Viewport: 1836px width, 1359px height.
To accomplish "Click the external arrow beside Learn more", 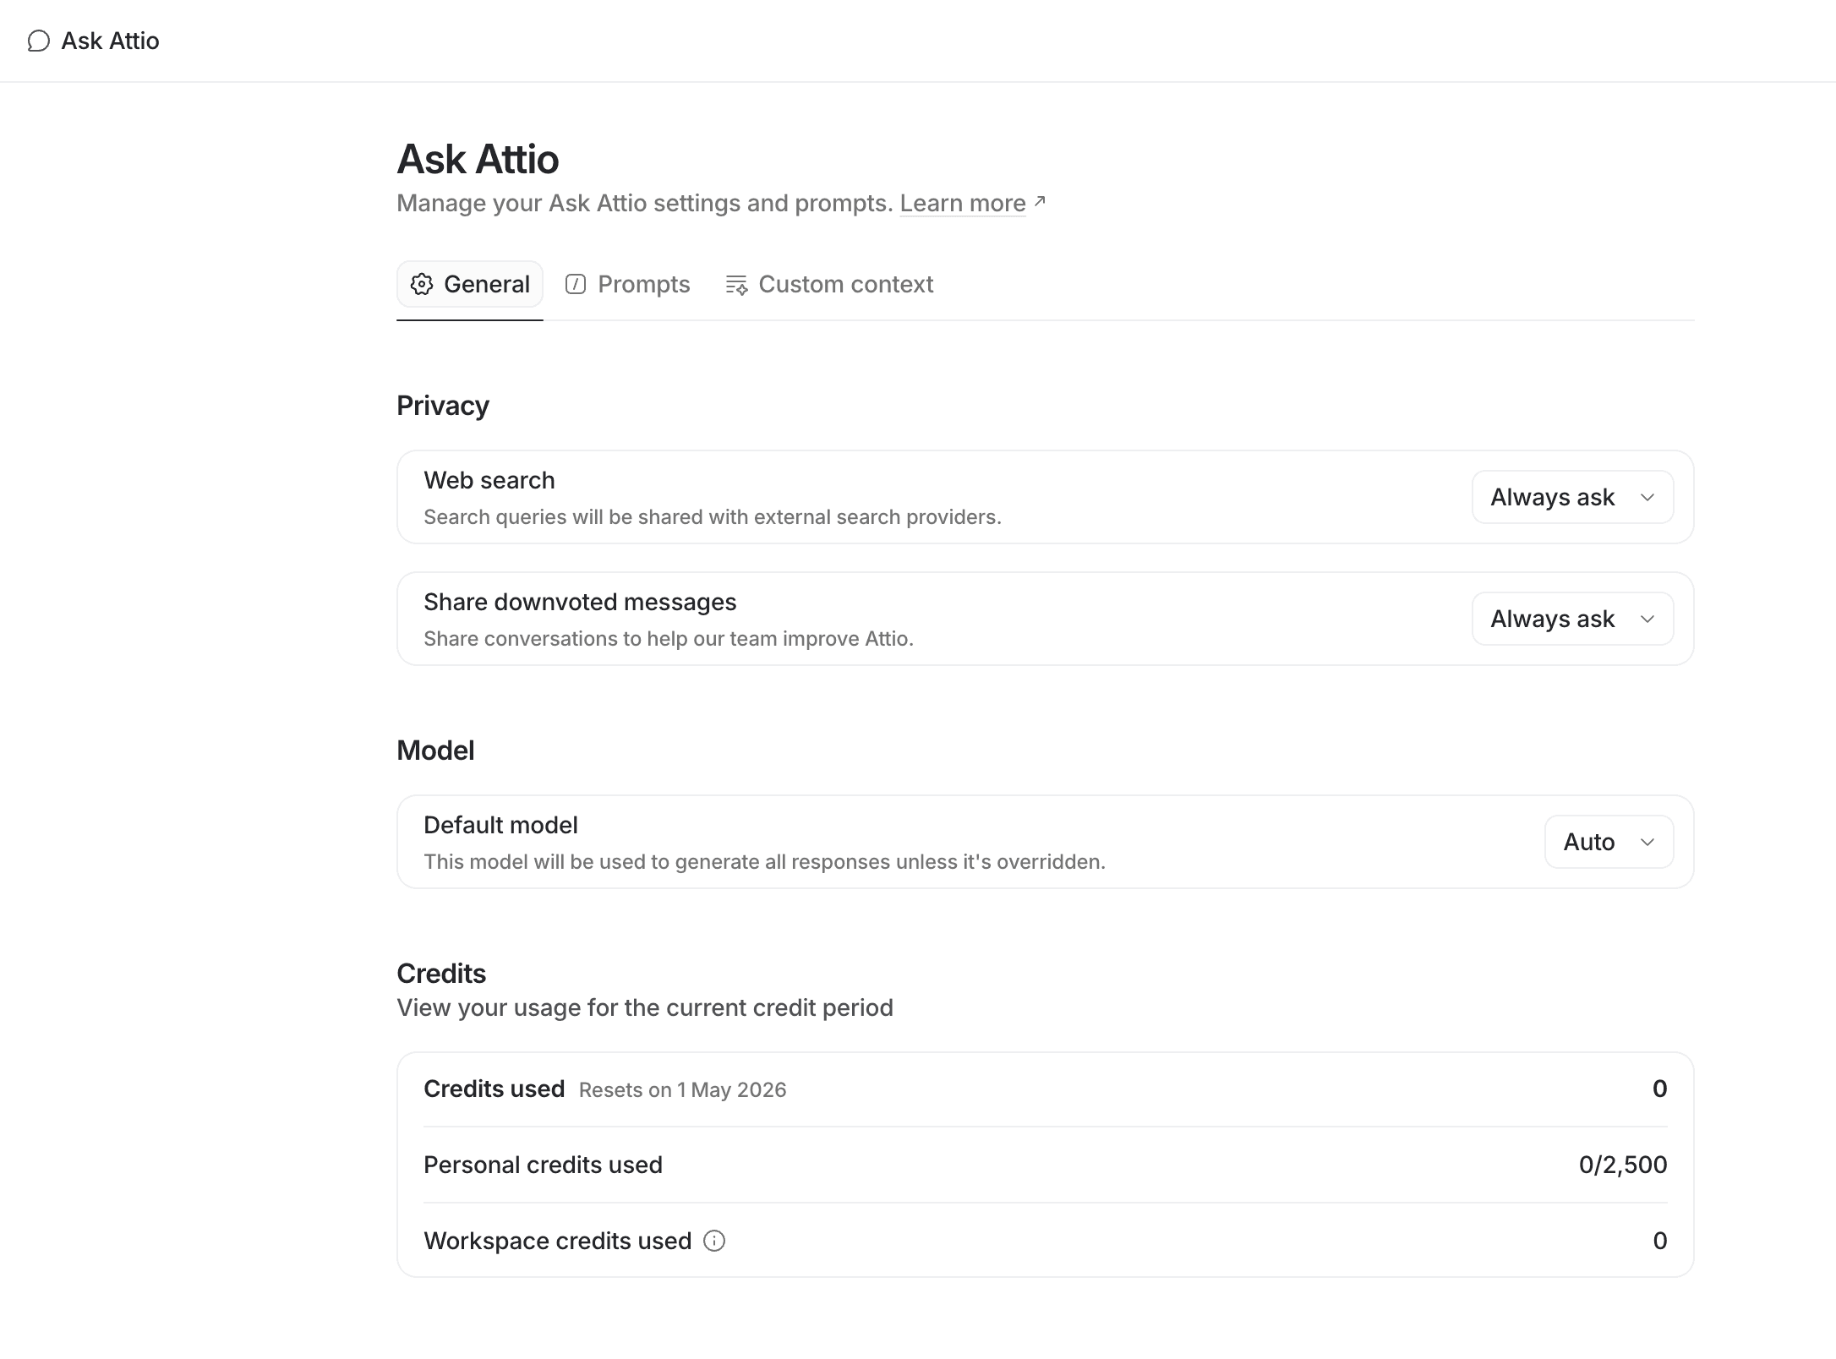I will point(1041,201).
